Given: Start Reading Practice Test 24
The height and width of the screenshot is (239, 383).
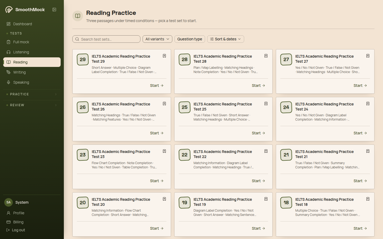Looking at the screenshot, I should point(360,133).
